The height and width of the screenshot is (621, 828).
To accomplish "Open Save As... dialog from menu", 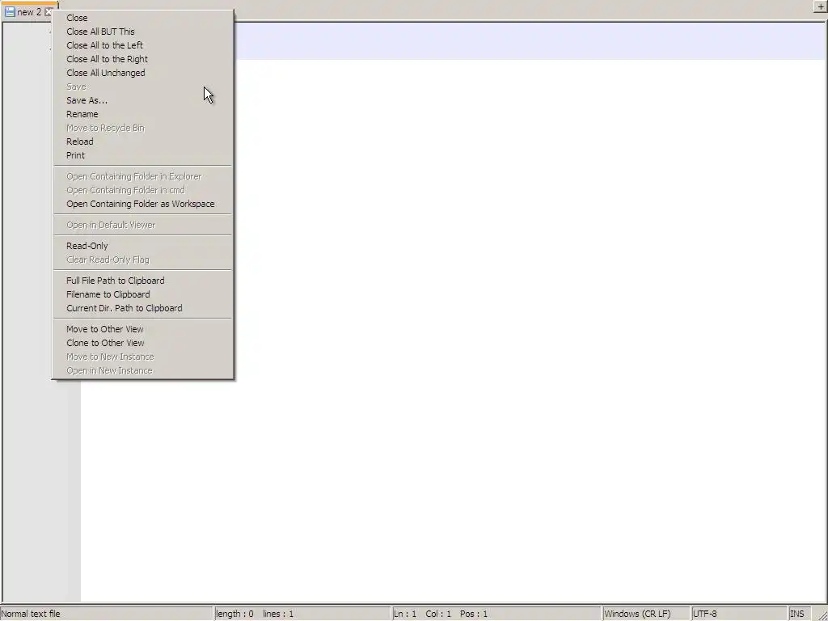I will pyautogui.click(x=143, y=100).
